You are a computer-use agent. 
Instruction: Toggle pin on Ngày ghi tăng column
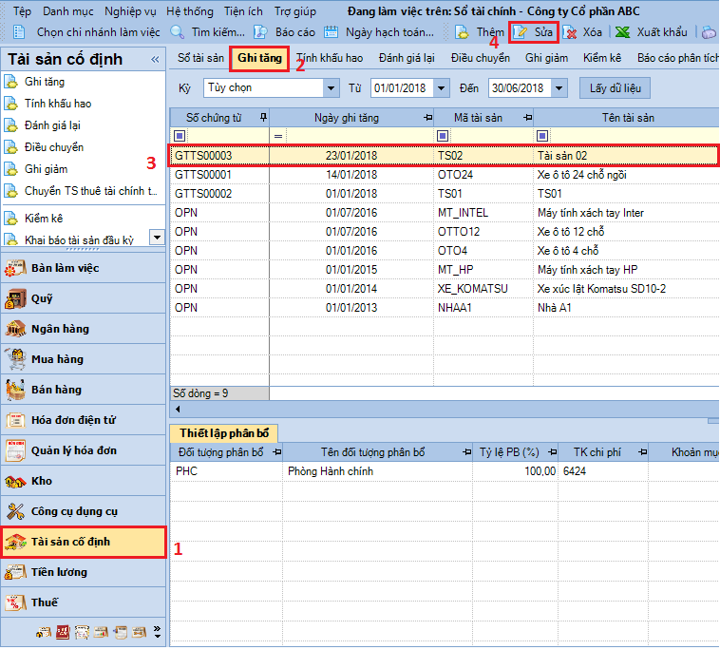point(428,118)
